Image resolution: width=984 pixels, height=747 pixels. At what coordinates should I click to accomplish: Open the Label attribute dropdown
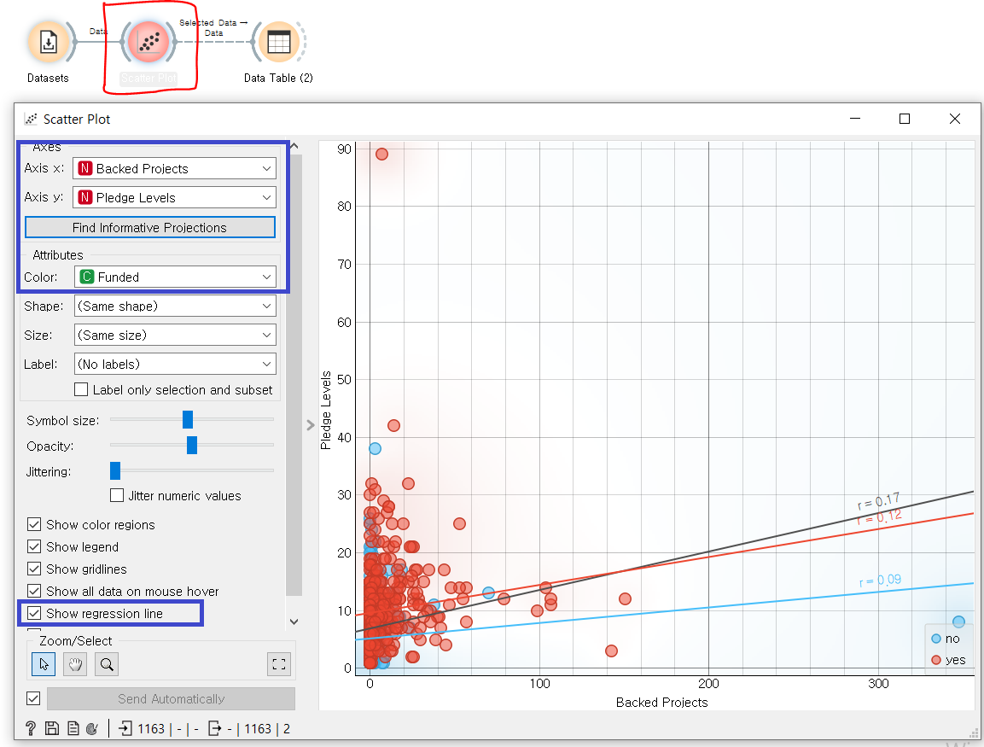(x=175, y=364)
